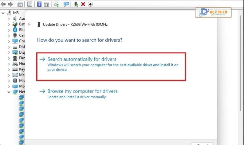The width and height of the screenshot is (244, 145).
Task: Select the first network adapter under Network adapters
Action: pos(21,98)
